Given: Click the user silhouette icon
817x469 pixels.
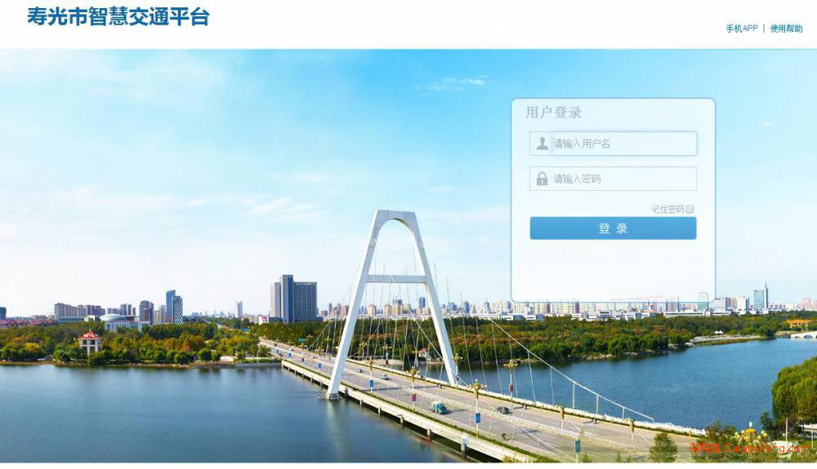Looking at the screenshot, I should coord(542,144).
